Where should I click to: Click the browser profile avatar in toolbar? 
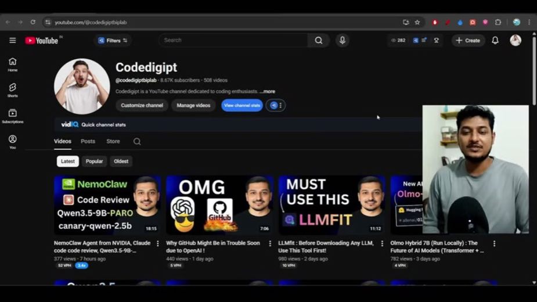[517, 22]
